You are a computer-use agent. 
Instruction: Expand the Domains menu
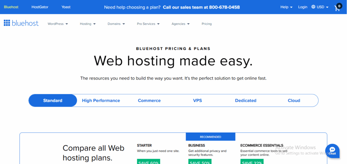click(116, 24)
